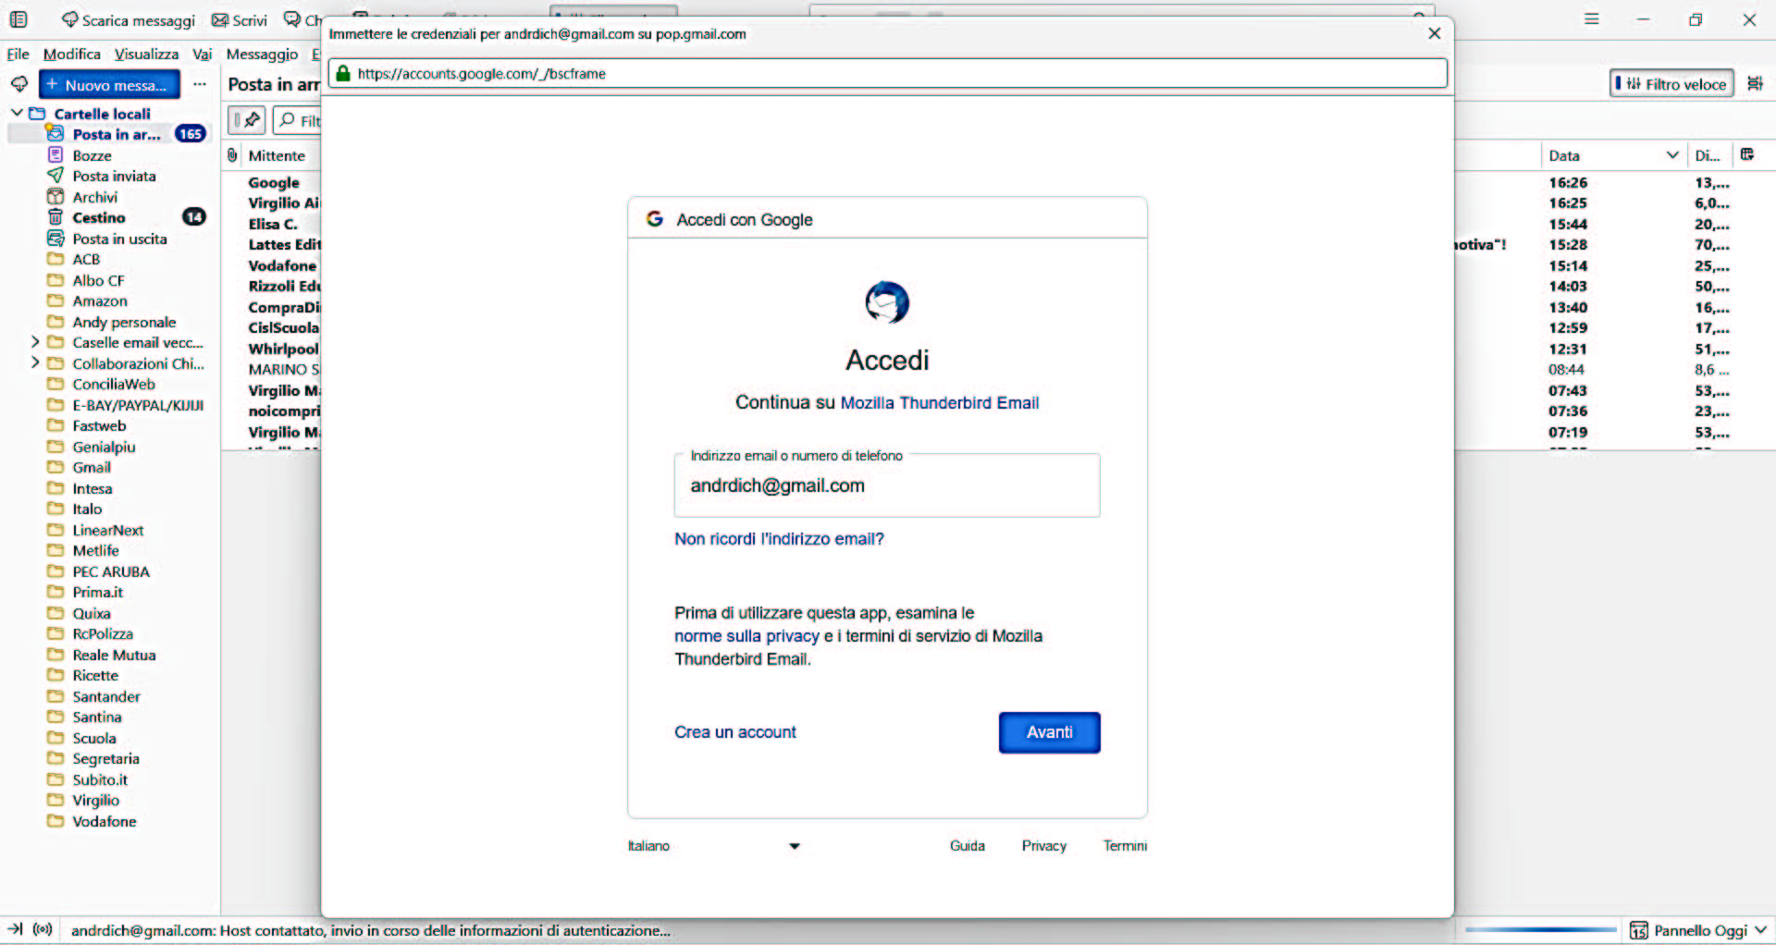Click the attachment column header icon
Viewport: 1776px width, 945px height.
coord(232,155)
